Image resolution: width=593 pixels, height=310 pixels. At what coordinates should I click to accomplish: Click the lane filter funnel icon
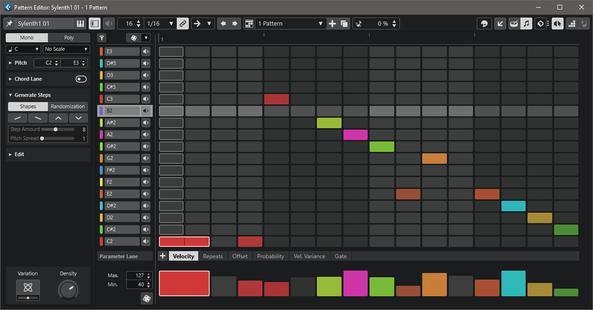tap(102, 38)
